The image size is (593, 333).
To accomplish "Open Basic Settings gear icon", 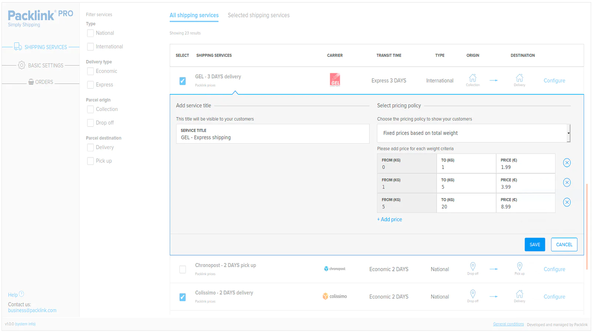I will tap(21, 65).
